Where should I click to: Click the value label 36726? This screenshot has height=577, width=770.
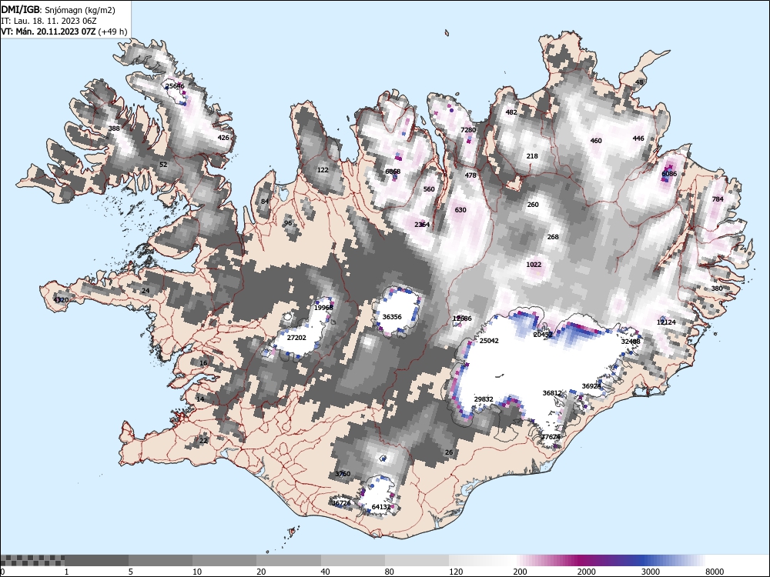click(x=341, y=503)
